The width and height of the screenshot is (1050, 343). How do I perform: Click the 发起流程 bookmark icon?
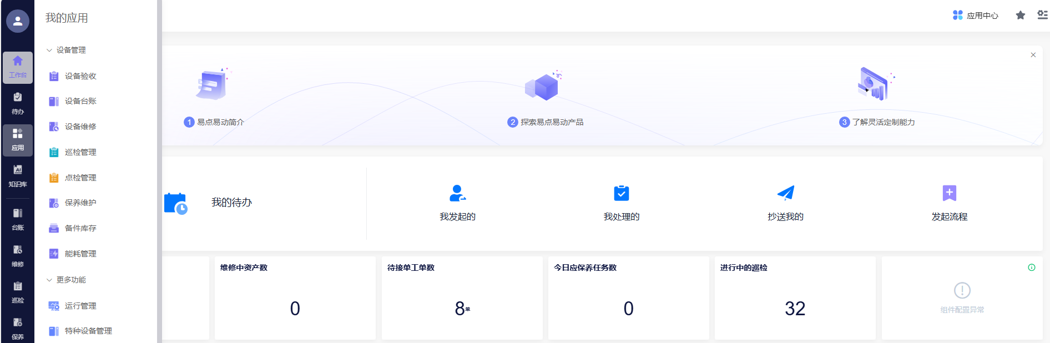click(949, 193)
